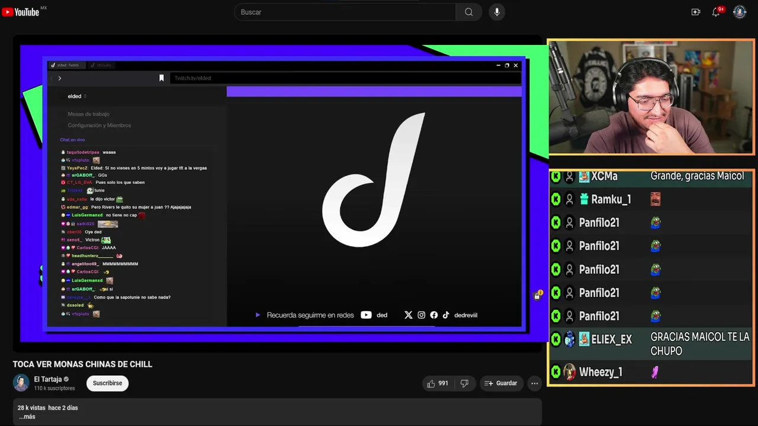Click the dedreviil handle text
The height and width of the screenshot is (426, 758).
(465, 315)
